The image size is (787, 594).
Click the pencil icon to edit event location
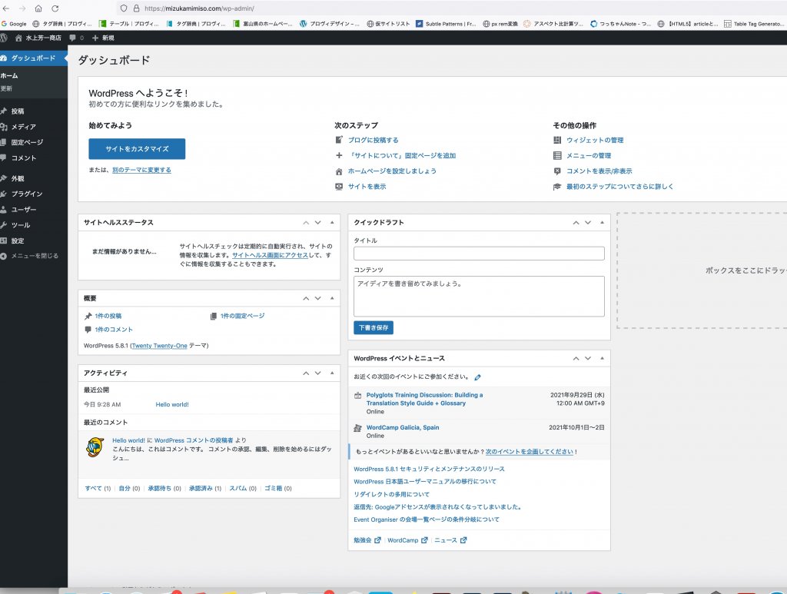pyautogui.click(x=477, y=377)
